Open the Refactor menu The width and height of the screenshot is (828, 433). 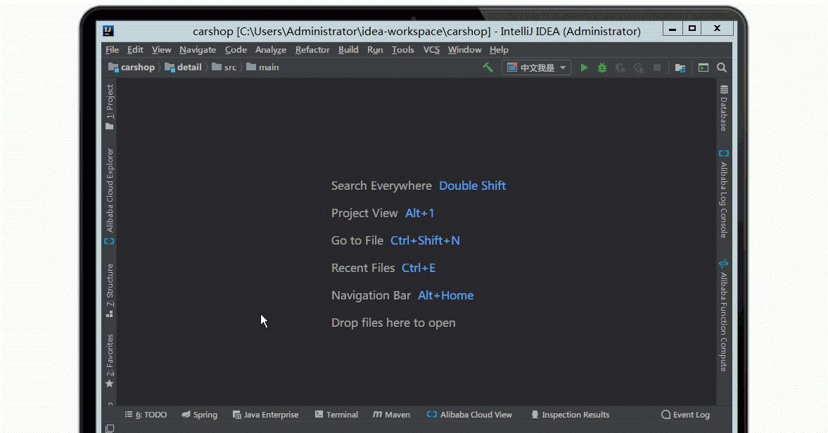click(312, 50)
